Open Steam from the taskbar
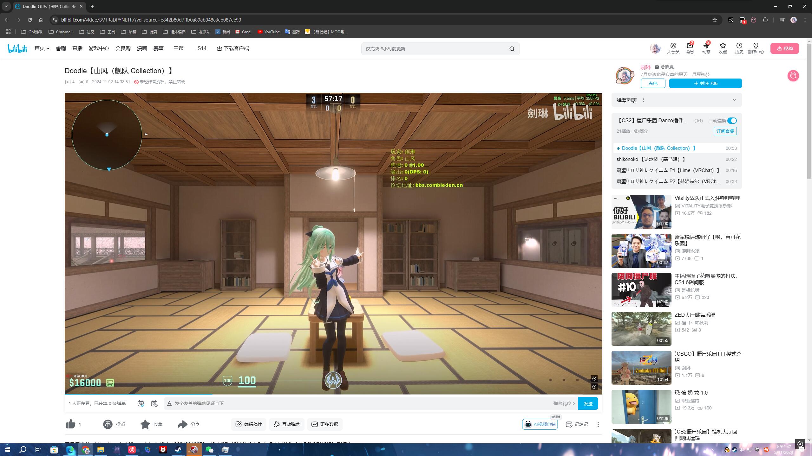This screenshot has height=456, width=812. tap(179, 449)
